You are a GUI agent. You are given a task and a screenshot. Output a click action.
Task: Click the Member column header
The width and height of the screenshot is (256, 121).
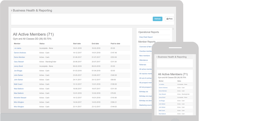pos(17,44)
